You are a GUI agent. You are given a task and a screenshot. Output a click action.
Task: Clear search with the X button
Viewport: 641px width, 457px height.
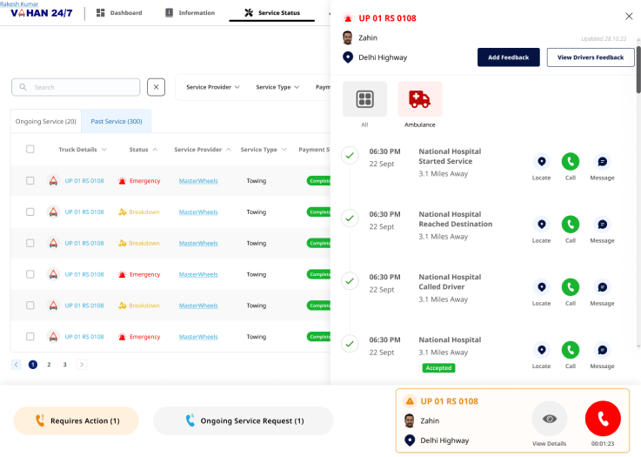[156, 87]
